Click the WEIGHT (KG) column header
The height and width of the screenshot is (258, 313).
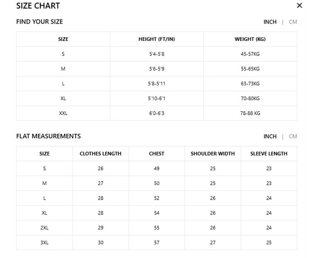[250, 39]
